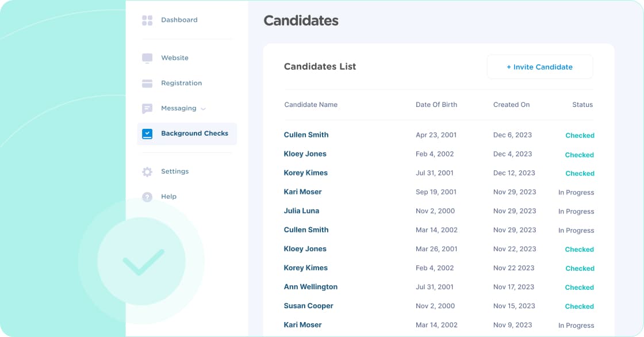Click the Dashboard grid icon
This screenshot has width=644, height=337.
tap(147, 20)
